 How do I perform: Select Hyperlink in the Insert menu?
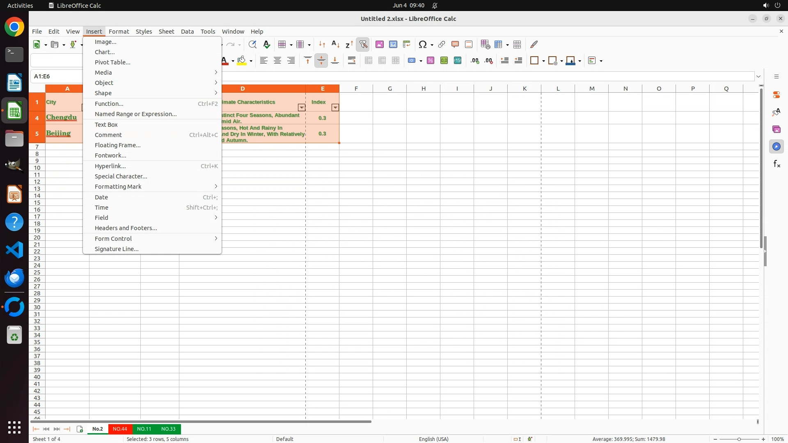[x=110, y=166]
